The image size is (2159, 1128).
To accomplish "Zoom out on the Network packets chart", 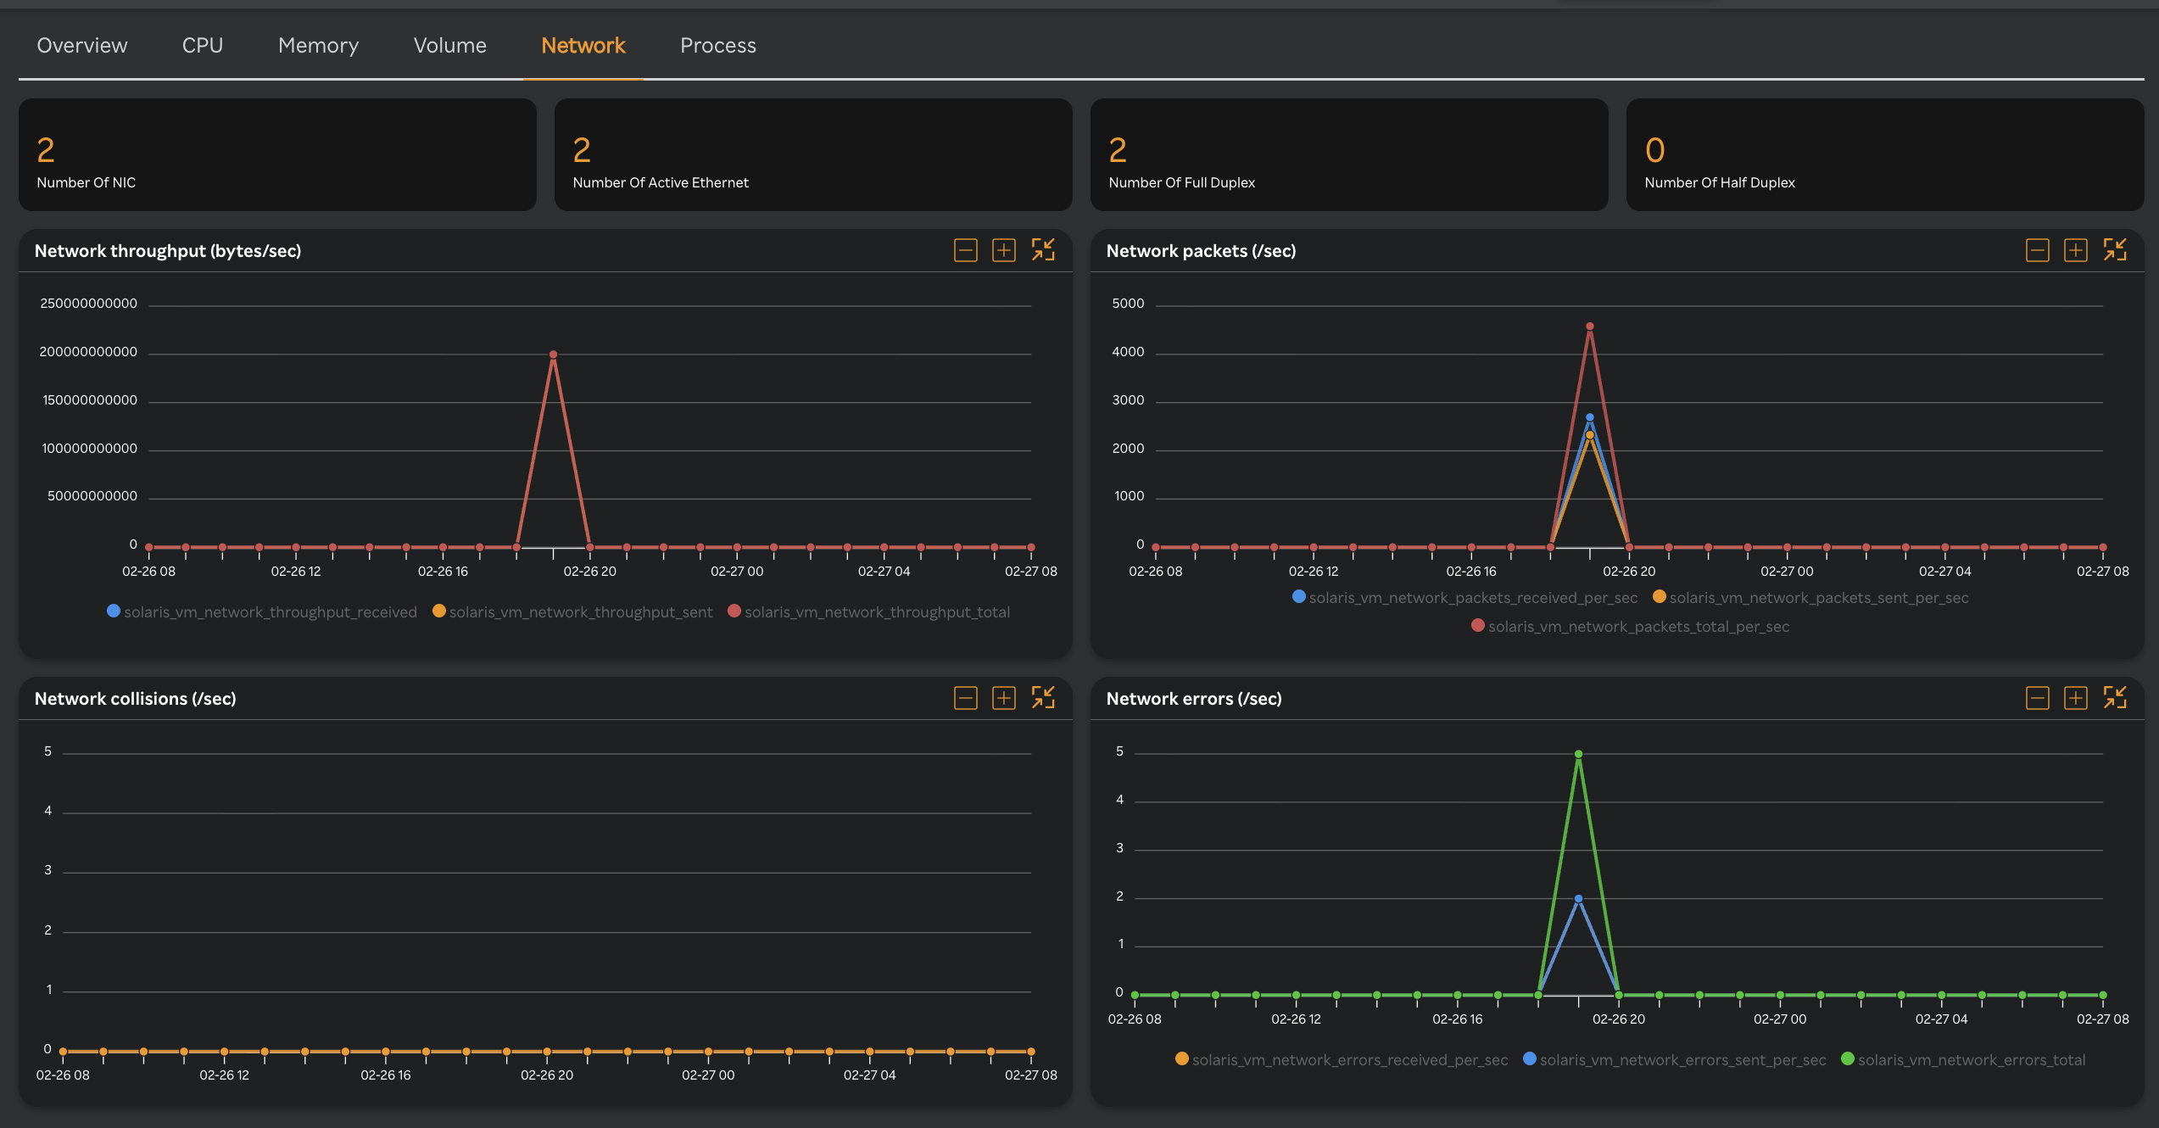I will [2038, 250].
